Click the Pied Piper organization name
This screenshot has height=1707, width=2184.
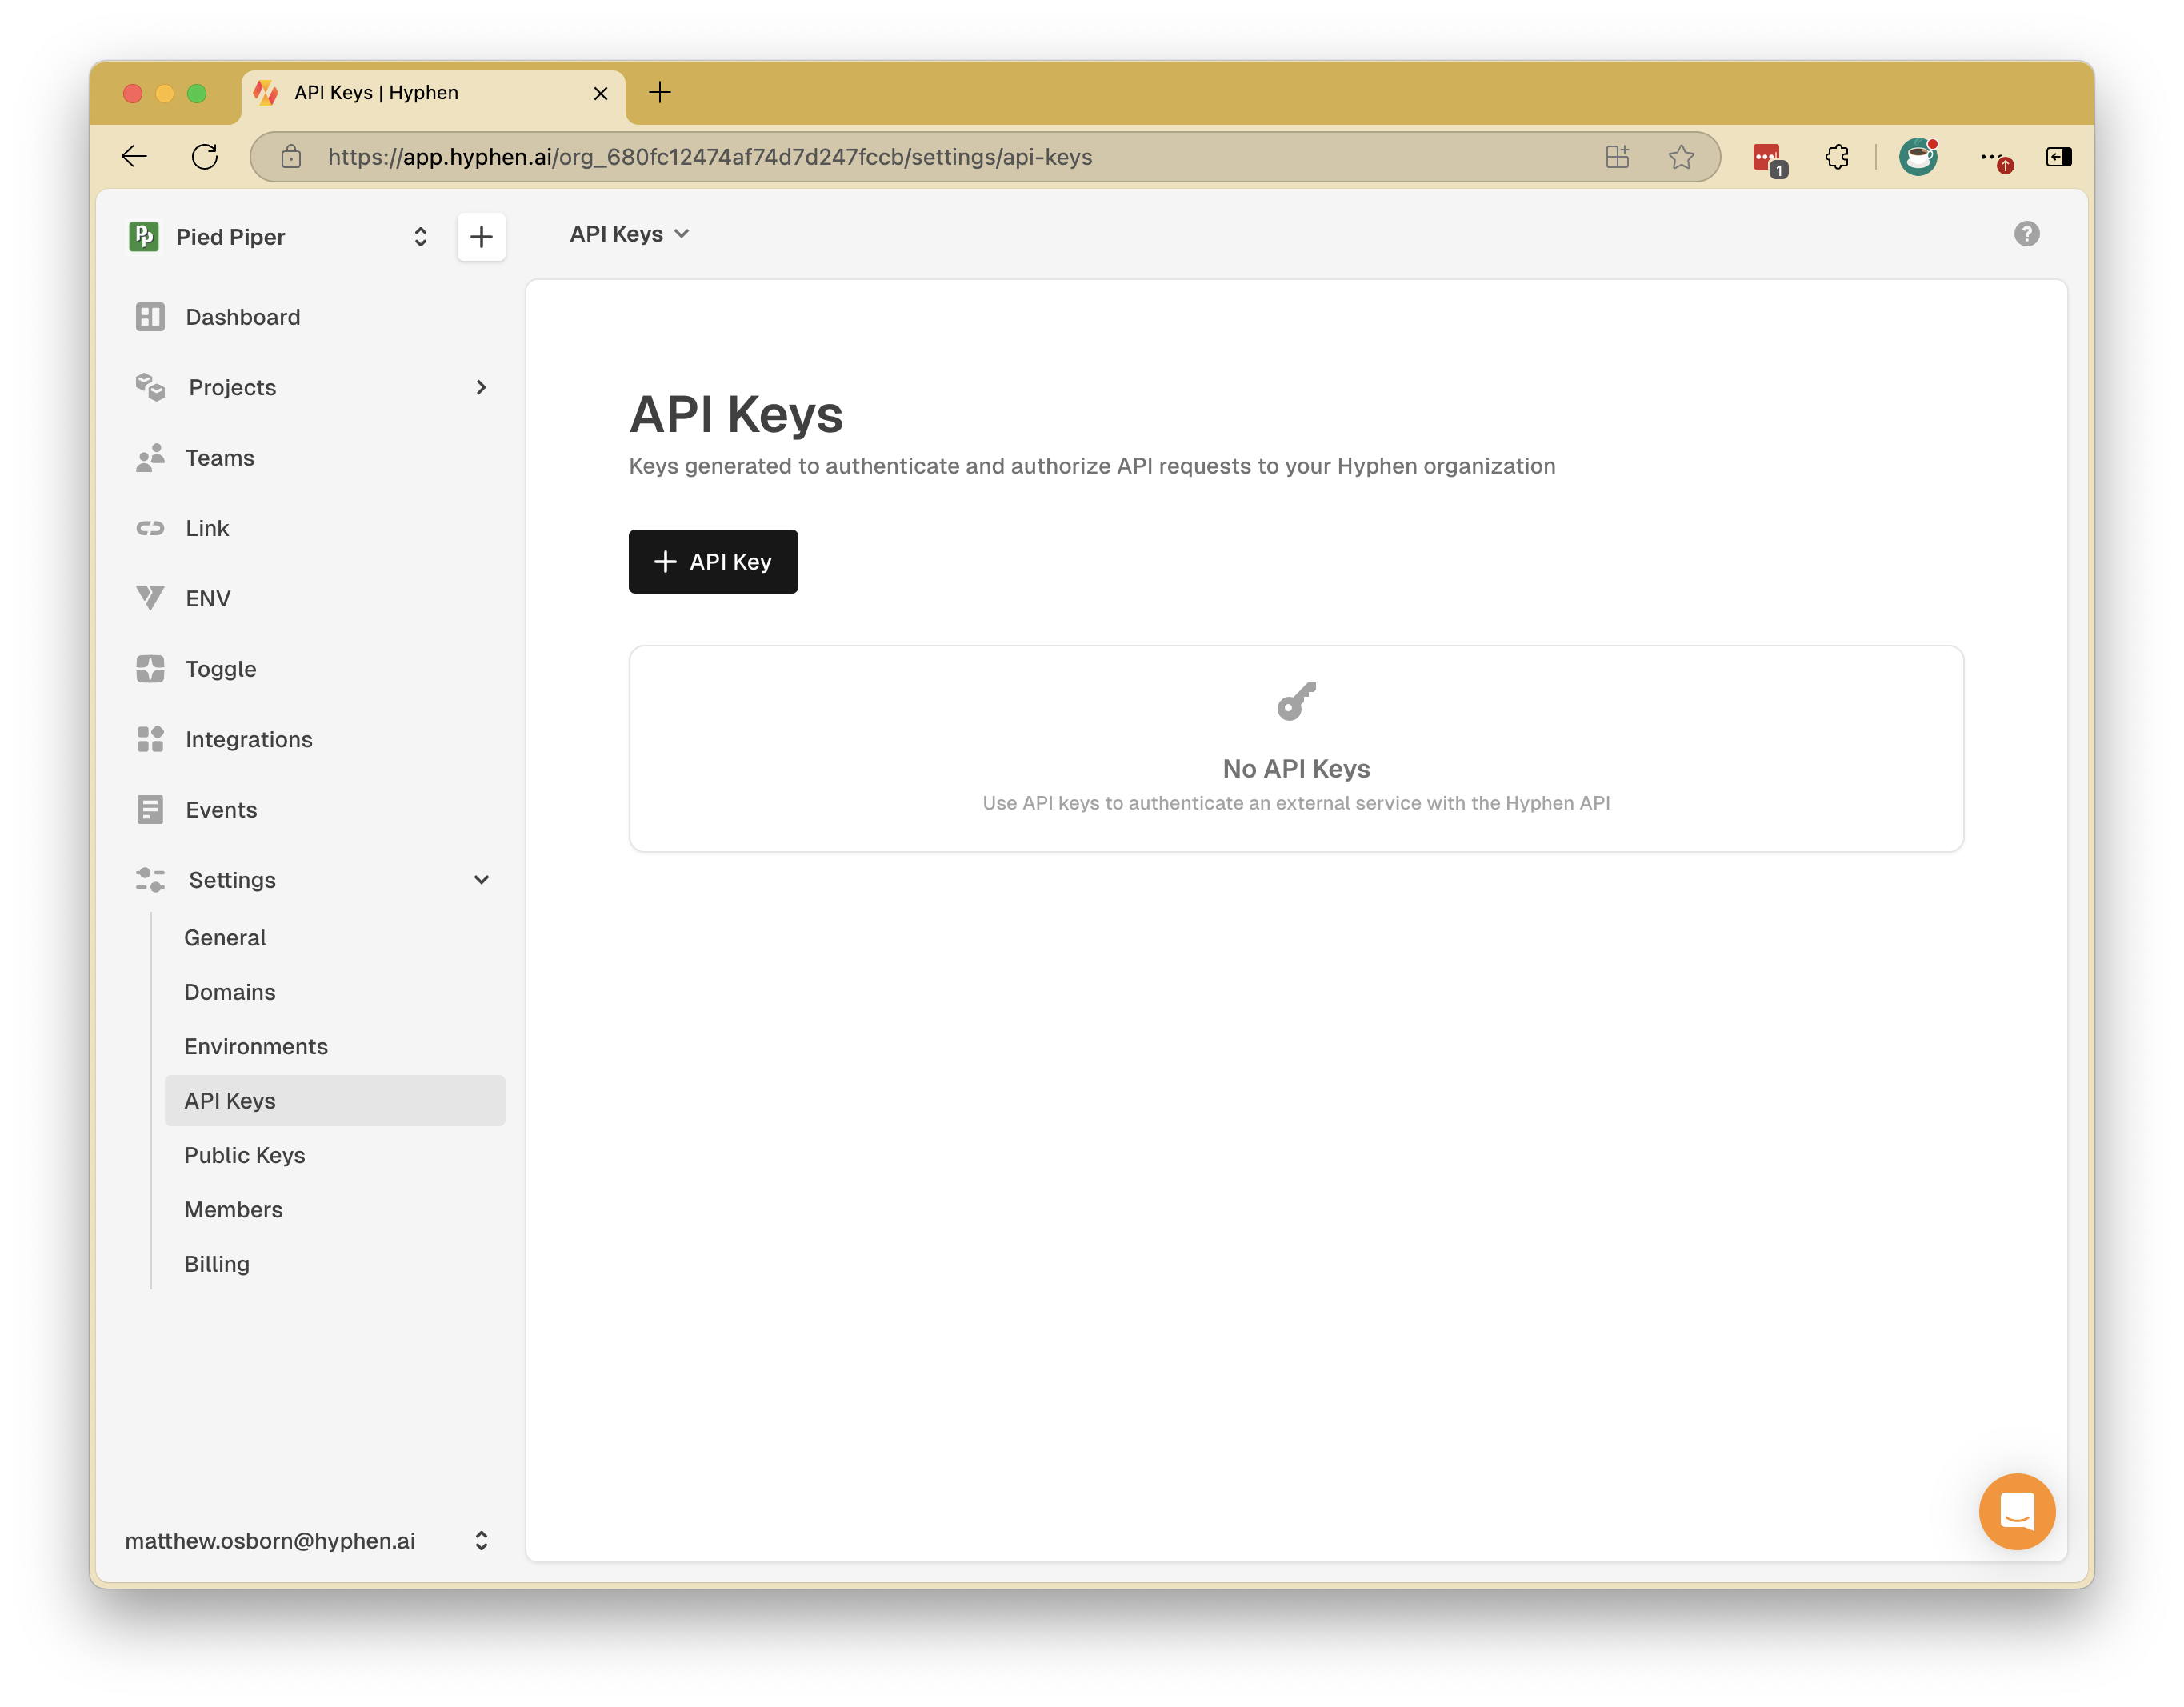[230, 237]
